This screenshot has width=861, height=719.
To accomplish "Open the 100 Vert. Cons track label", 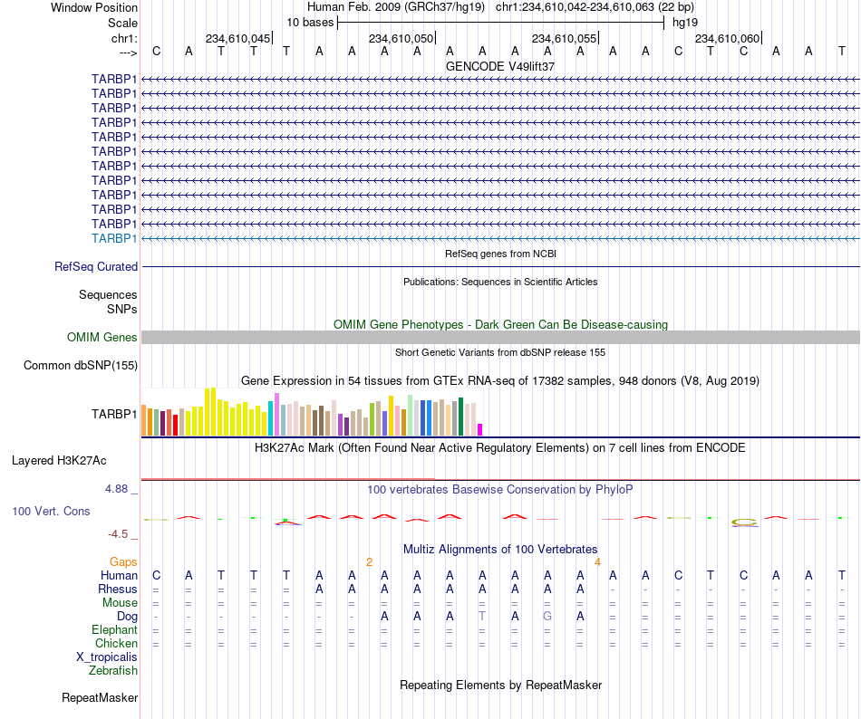I will 51,511.
